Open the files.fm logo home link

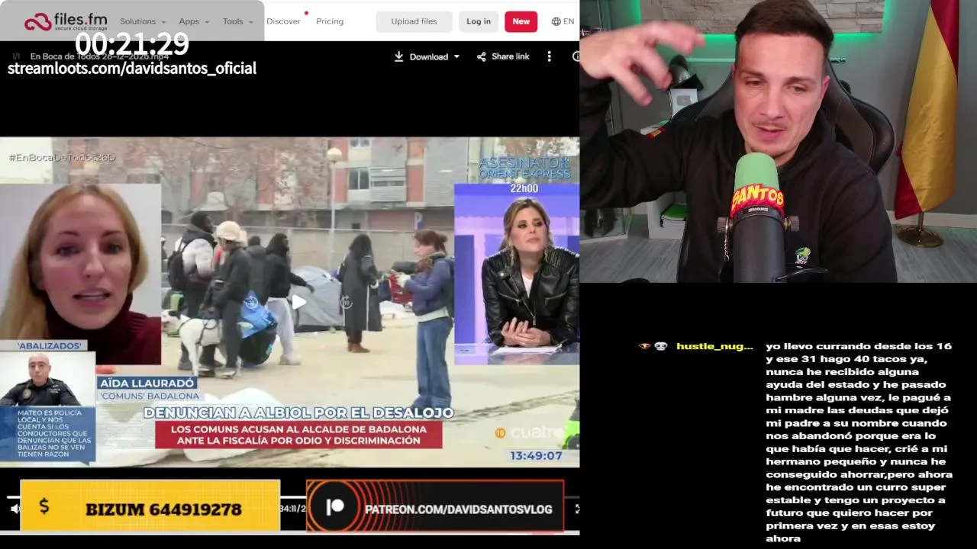point(65,21)
